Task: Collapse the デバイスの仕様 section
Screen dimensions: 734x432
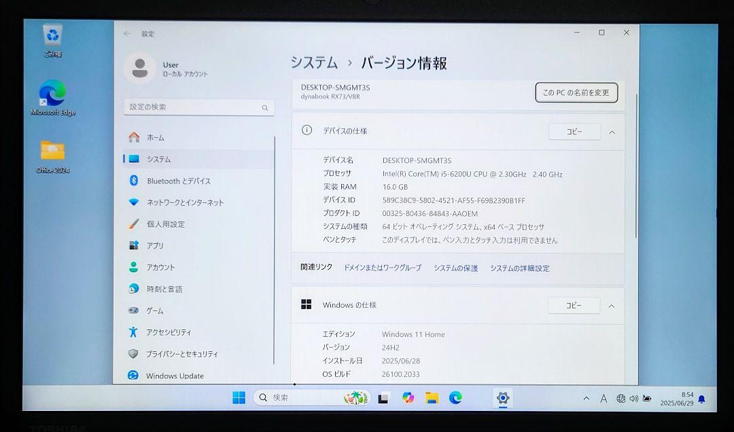Action: click(x=612, y=132)
